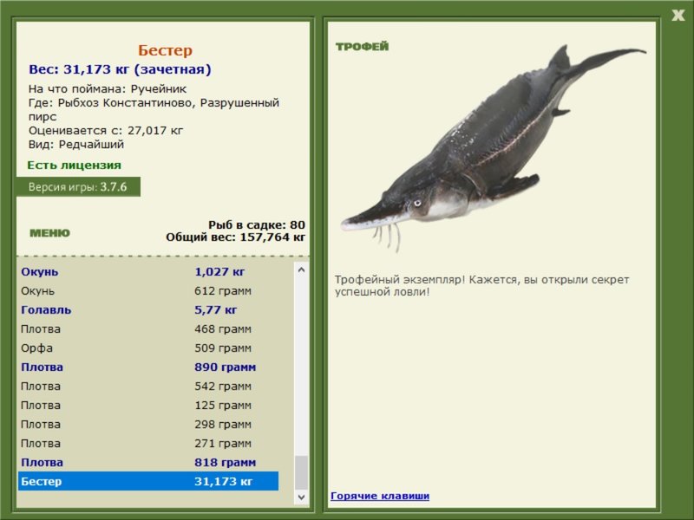Select the Голавль 5,77 кг entry
Image resolution: width=694 pixels, height=520 pixels.
[148, 310]
